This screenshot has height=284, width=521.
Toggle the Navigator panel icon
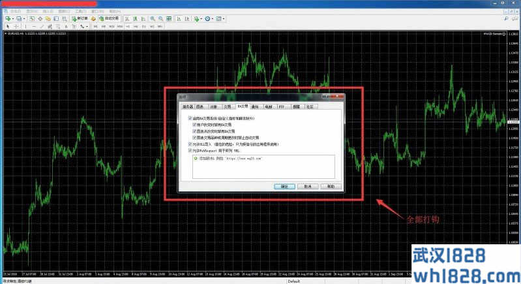pyautogui.click(x=48, y=19)
